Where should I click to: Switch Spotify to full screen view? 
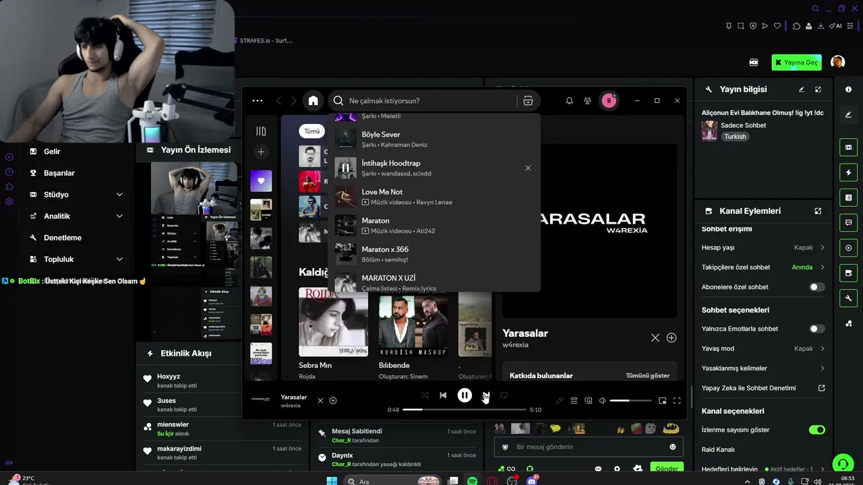tap(676, 401)
